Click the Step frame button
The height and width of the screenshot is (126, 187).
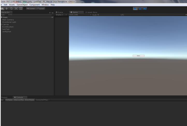point(145,9)
